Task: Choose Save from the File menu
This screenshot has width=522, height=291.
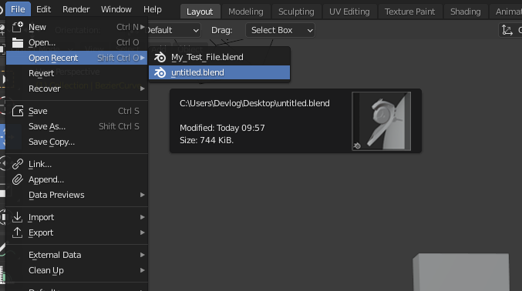Action: [77, 111]
